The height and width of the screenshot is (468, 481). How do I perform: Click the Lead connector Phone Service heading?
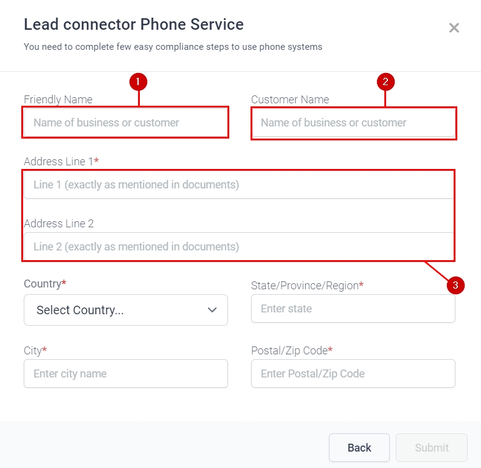tap(134, 24)
